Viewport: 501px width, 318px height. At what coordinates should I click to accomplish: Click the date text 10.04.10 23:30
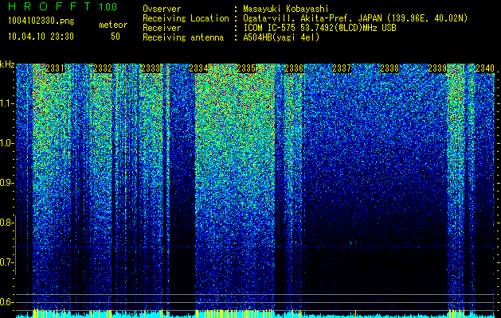(41, 37)
